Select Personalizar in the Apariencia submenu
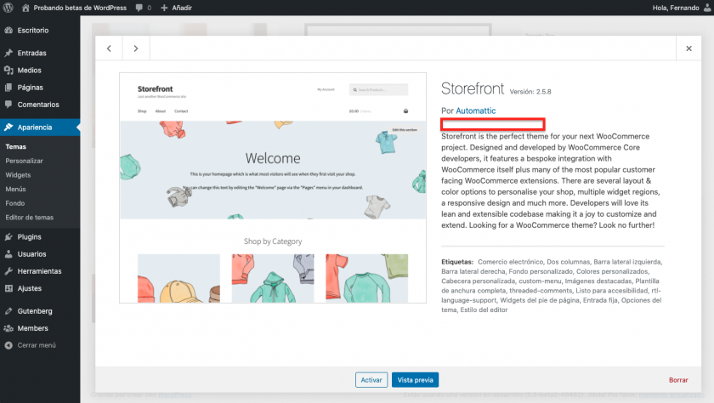 (x=24, y=161)
